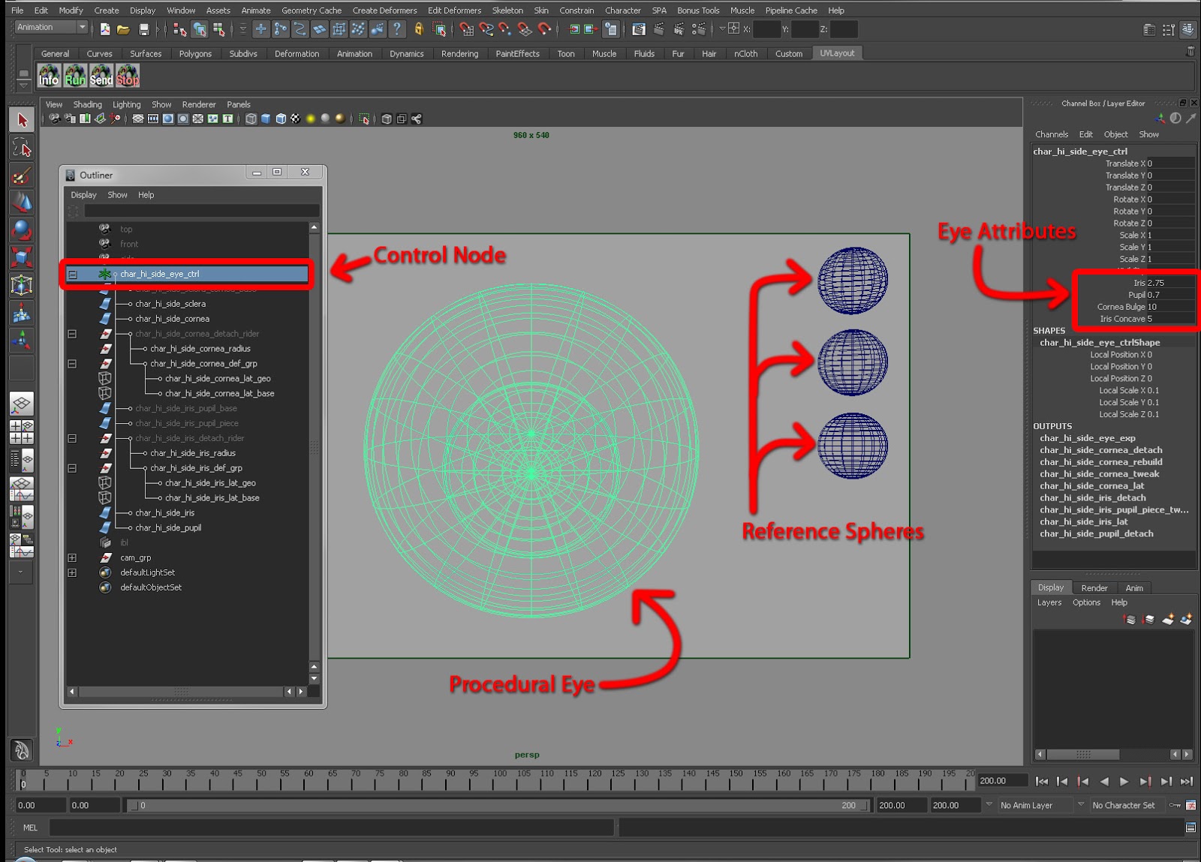The image size is (1201, 862).
Task: Switch to the Polygons shelf tab
Action: (x=194, y=53)
